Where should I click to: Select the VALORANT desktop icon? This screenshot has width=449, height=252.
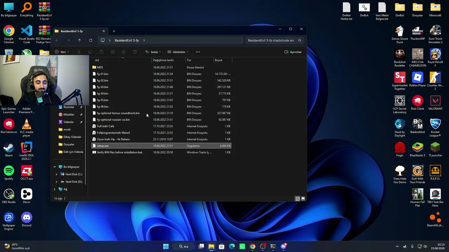(x=435, y=103)
